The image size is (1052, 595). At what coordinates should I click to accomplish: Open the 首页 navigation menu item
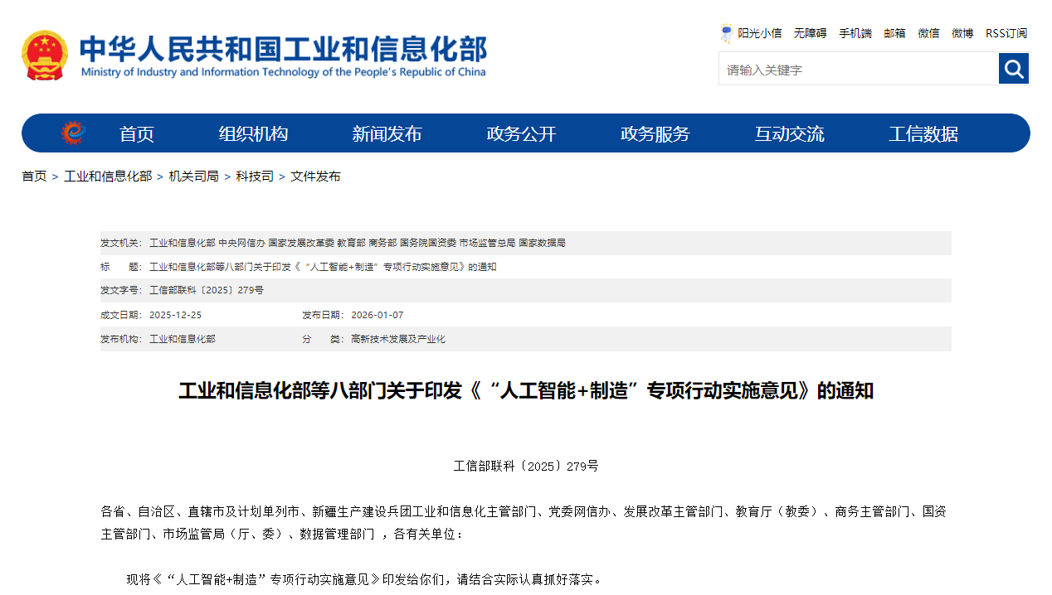pyautogui.click(x=137, y=133)
